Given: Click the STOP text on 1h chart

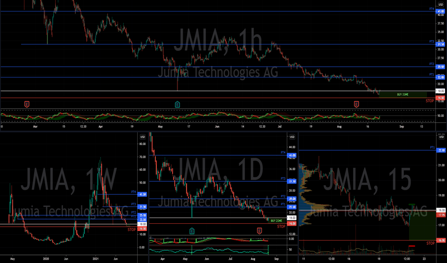Looking at the screenshot, I should pyautogui.click(x=430, y=101).
